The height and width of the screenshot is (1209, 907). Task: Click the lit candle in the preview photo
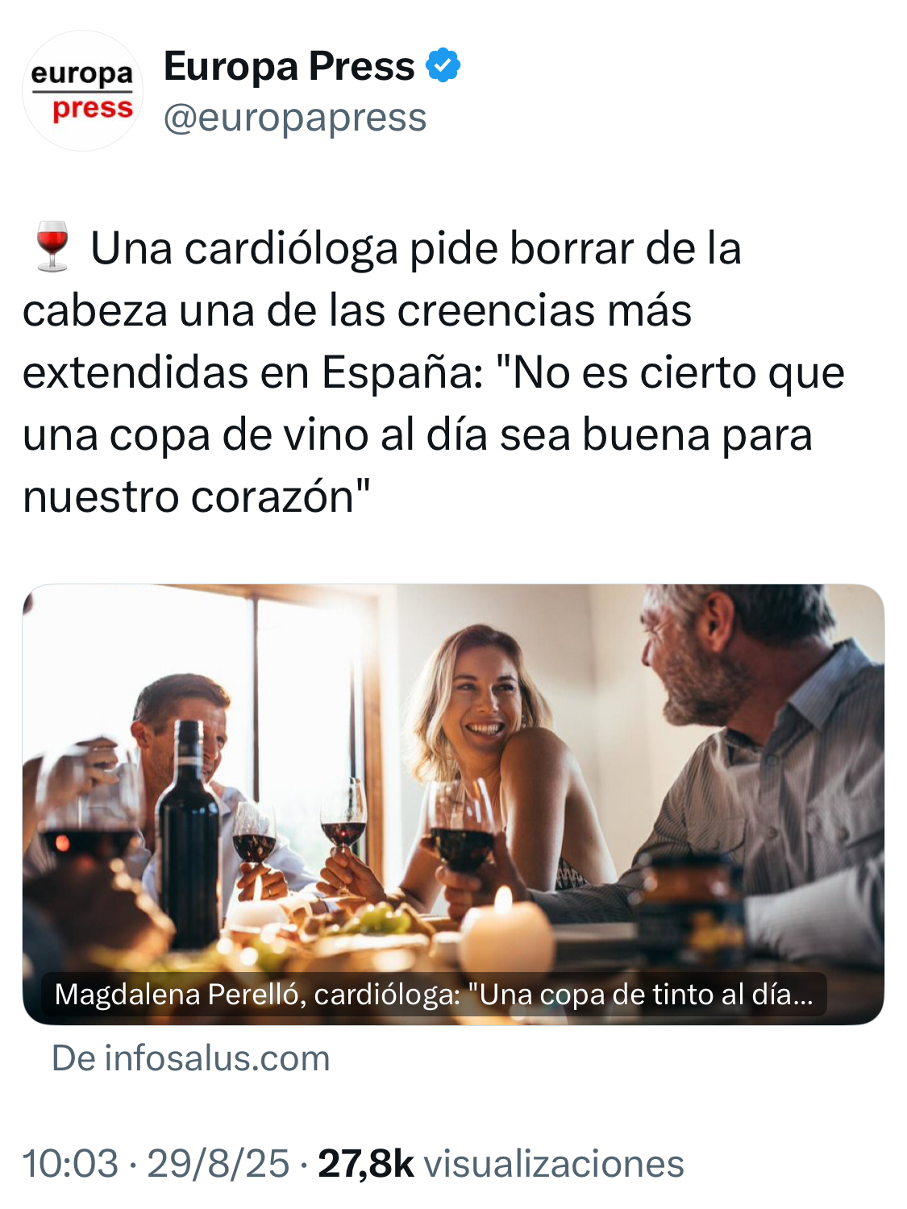pyautogui.click(x=506, y=933)
